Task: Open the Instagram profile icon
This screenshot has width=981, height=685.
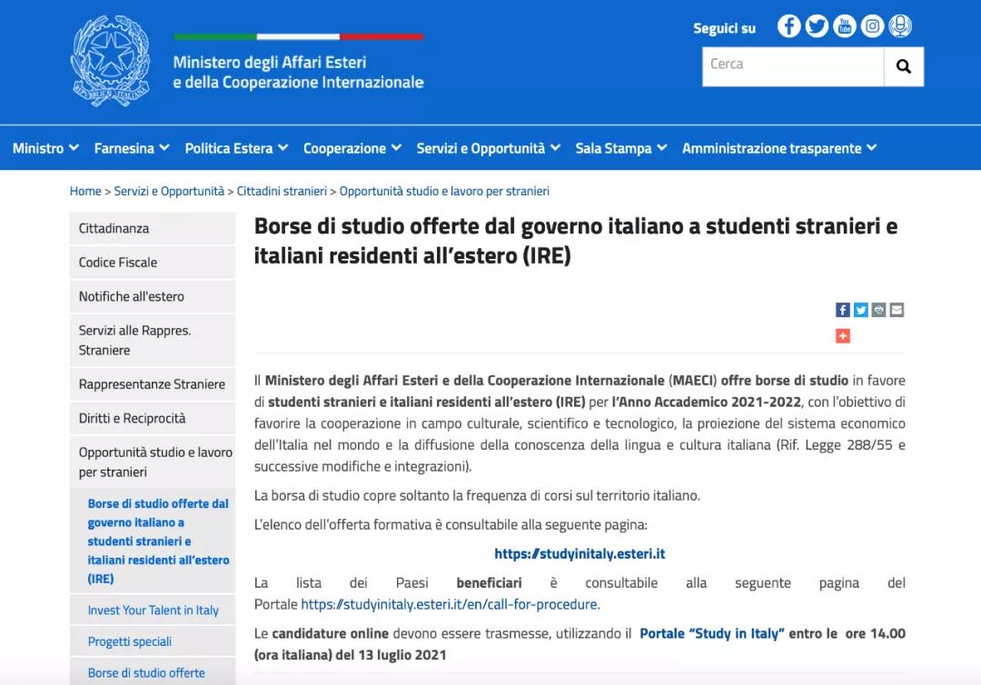Action: (872, 26)
